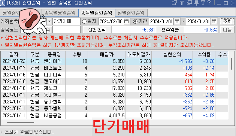This screenshot has height=136, width=236.
Task: Click the 735 realized profit value
Action: (188, 88)
